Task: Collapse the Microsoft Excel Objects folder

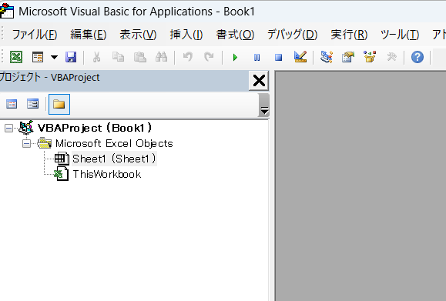Action: [x=26, y=144]
